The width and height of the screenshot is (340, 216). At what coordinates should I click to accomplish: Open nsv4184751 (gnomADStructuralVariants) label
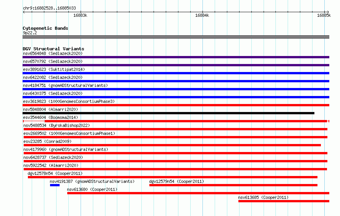(65, 85)
